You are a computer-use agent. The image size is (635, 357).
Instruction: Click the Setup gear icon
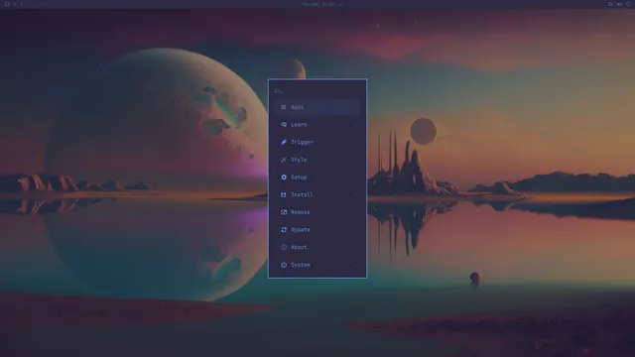(x=284, y=178)
